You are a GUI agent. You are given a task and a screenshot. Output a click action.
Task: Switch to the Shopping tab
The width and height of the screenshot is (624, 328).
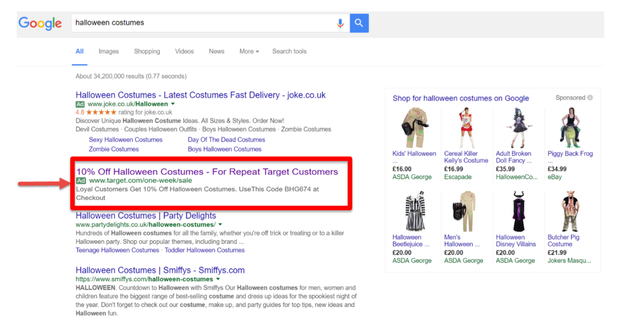[x=147, y=51]
